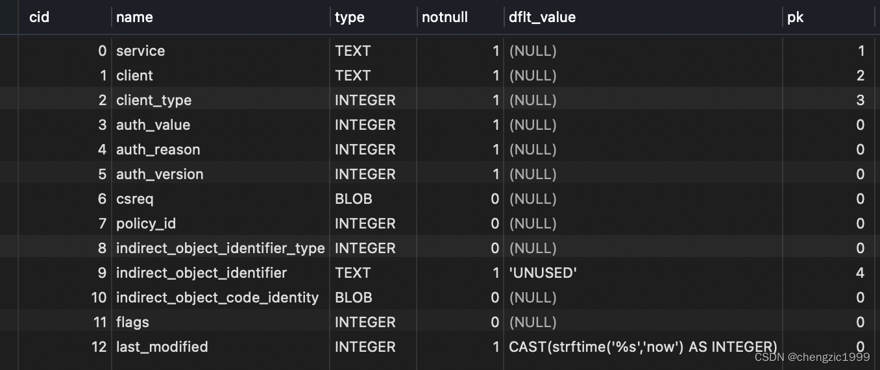Click the policy_id name cell

point(146,223)
